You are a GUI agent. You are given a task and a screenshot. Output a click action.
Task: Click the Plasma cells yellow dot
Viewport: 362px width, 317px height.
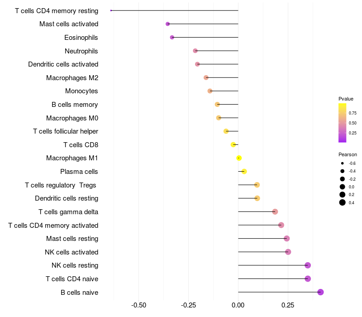244,172
